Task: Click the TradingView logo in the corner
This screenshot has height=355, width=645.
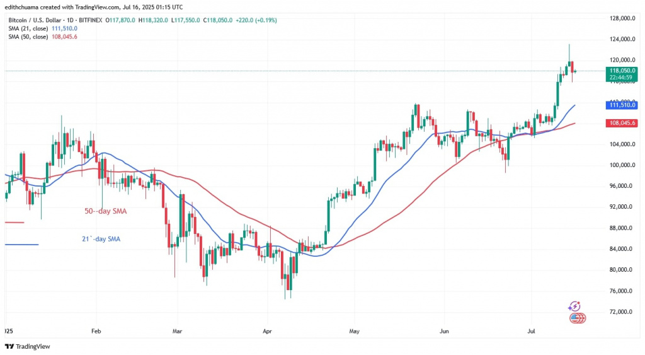Action: click(27, 346)
